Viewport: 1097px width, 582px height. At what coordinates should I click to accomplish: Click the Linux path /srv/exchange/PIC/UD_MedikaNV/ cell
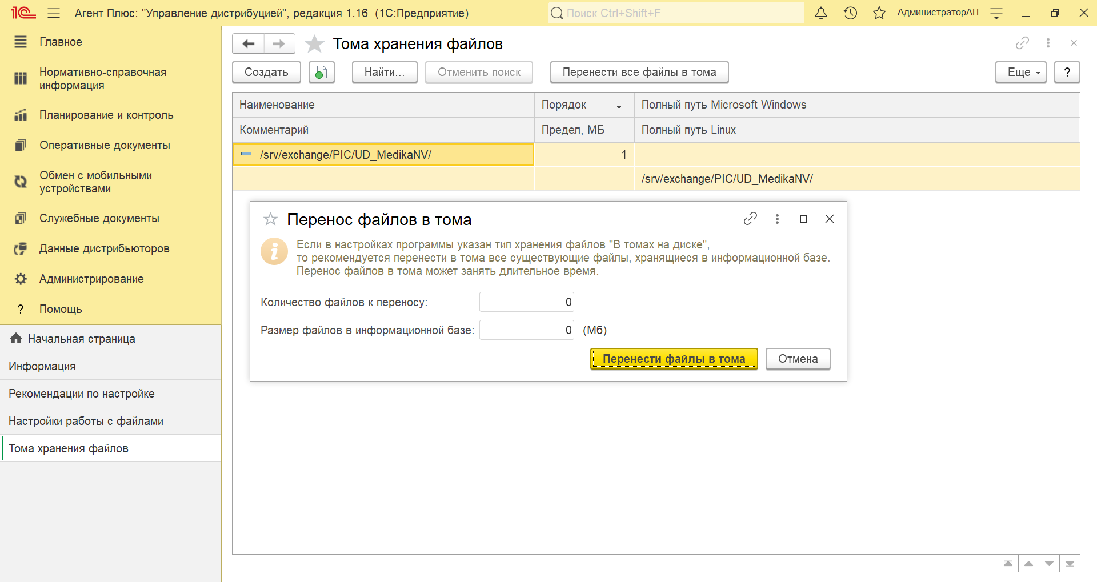coord(857,179)
